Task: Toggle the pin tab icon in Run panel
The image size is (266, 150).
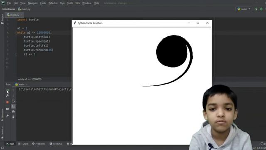Action: tap(7, 116)
